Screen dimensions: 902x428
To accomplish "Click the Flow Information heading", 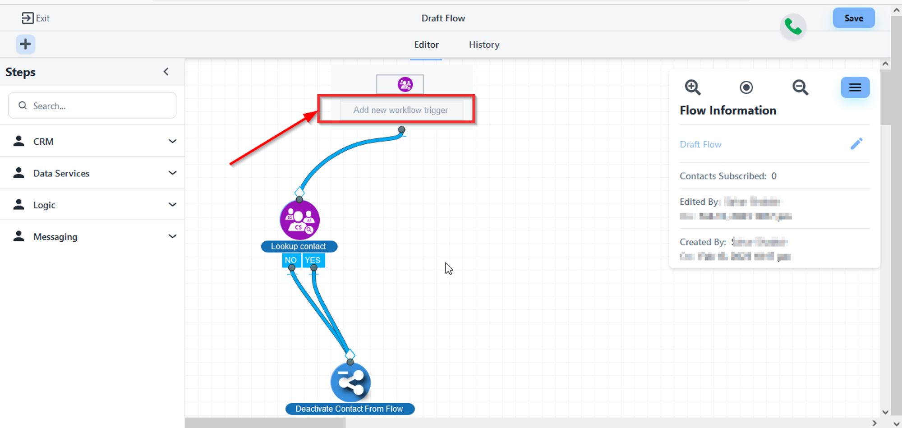I will [728, 110].
